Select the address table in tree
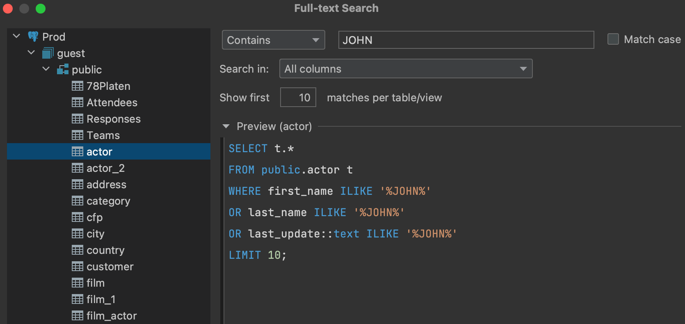Screen dimensions: 685x324 click(106, 185)
